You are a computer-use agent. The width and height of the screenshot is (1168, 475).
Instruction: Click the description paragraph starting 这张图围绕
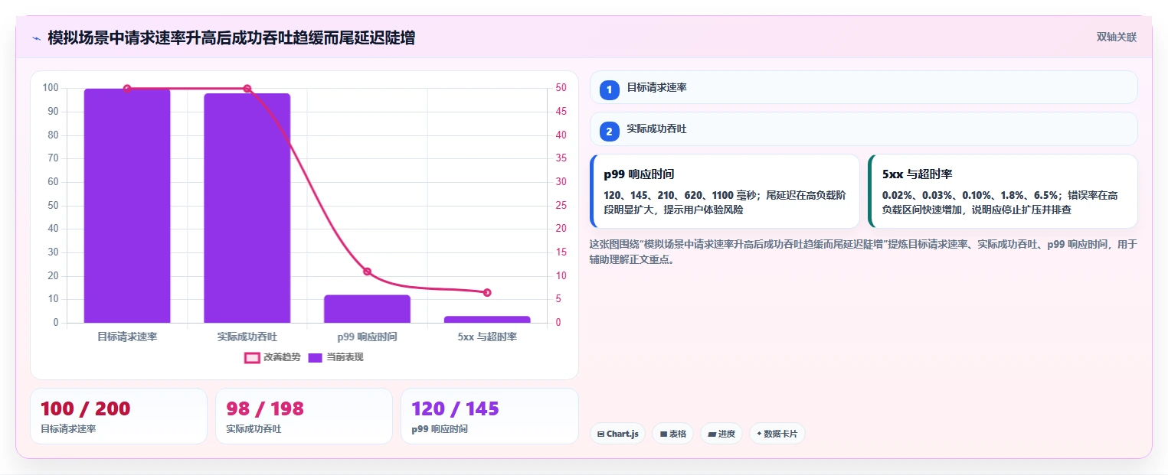(863, 252)
